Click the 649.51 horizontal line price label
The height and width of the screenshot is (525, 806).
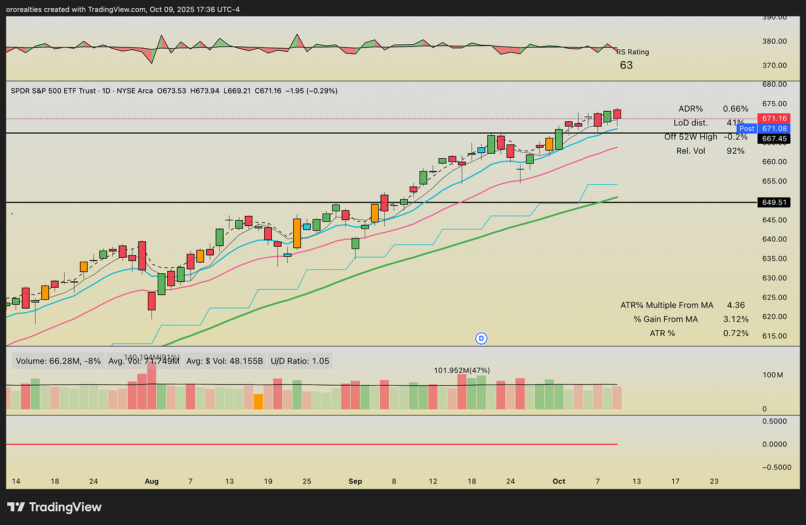[774, 202]
